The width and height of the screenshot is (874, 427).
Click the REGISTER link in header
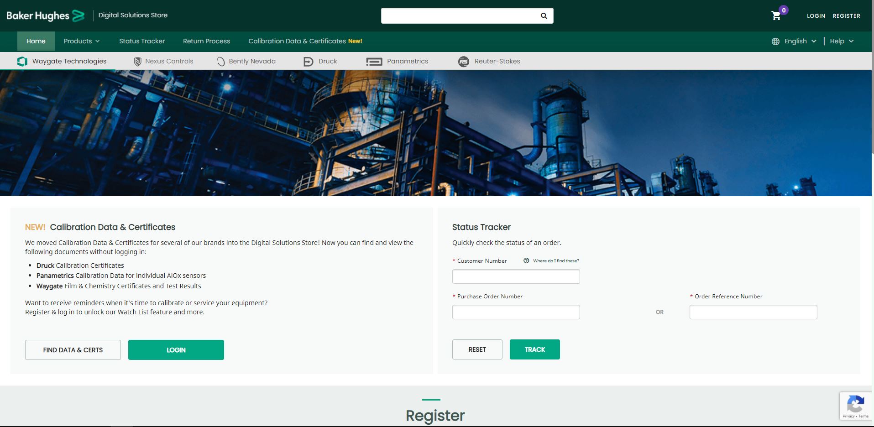click(x=846, y=16)
